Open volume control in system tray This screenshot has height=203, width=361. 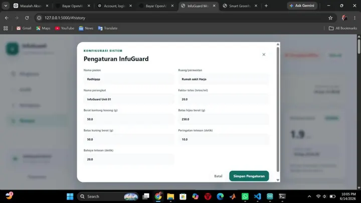point(325,196)
